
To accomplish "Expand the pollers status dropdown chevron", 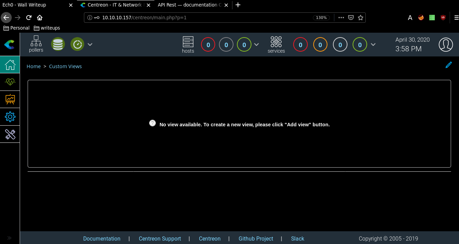I will coord(90,44).
